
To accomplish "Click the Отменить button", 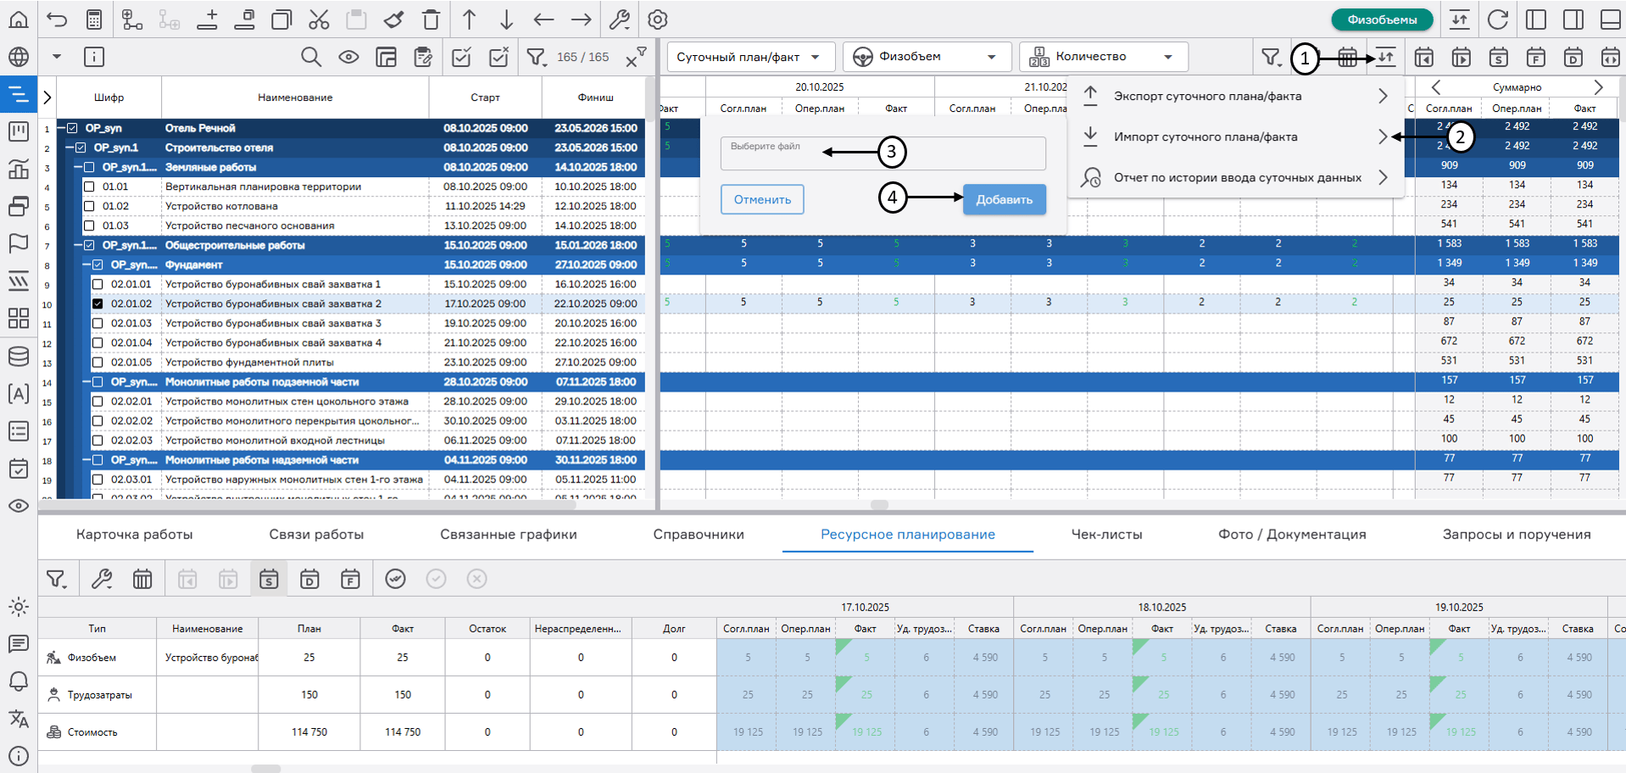I will click(x=762, y=199).
